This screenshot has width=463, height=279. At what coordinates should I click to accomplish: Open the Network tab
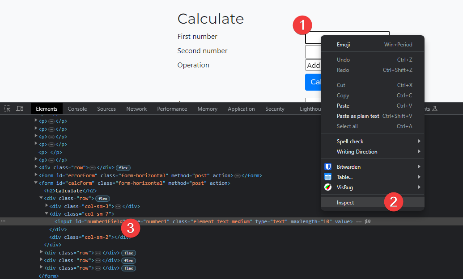tap(136, 109)
